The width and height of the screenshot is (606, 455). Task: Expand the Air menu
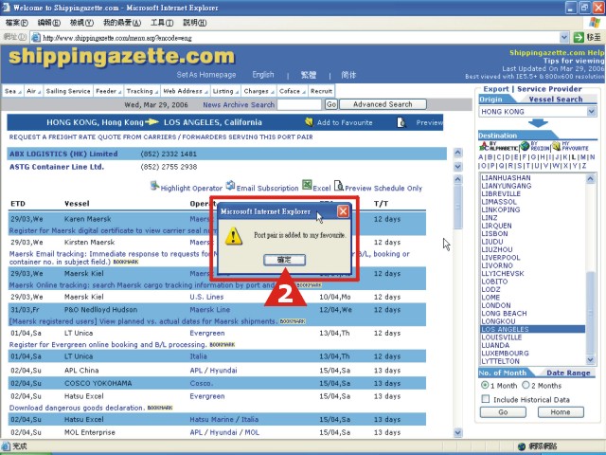click(x=34, y=91)
